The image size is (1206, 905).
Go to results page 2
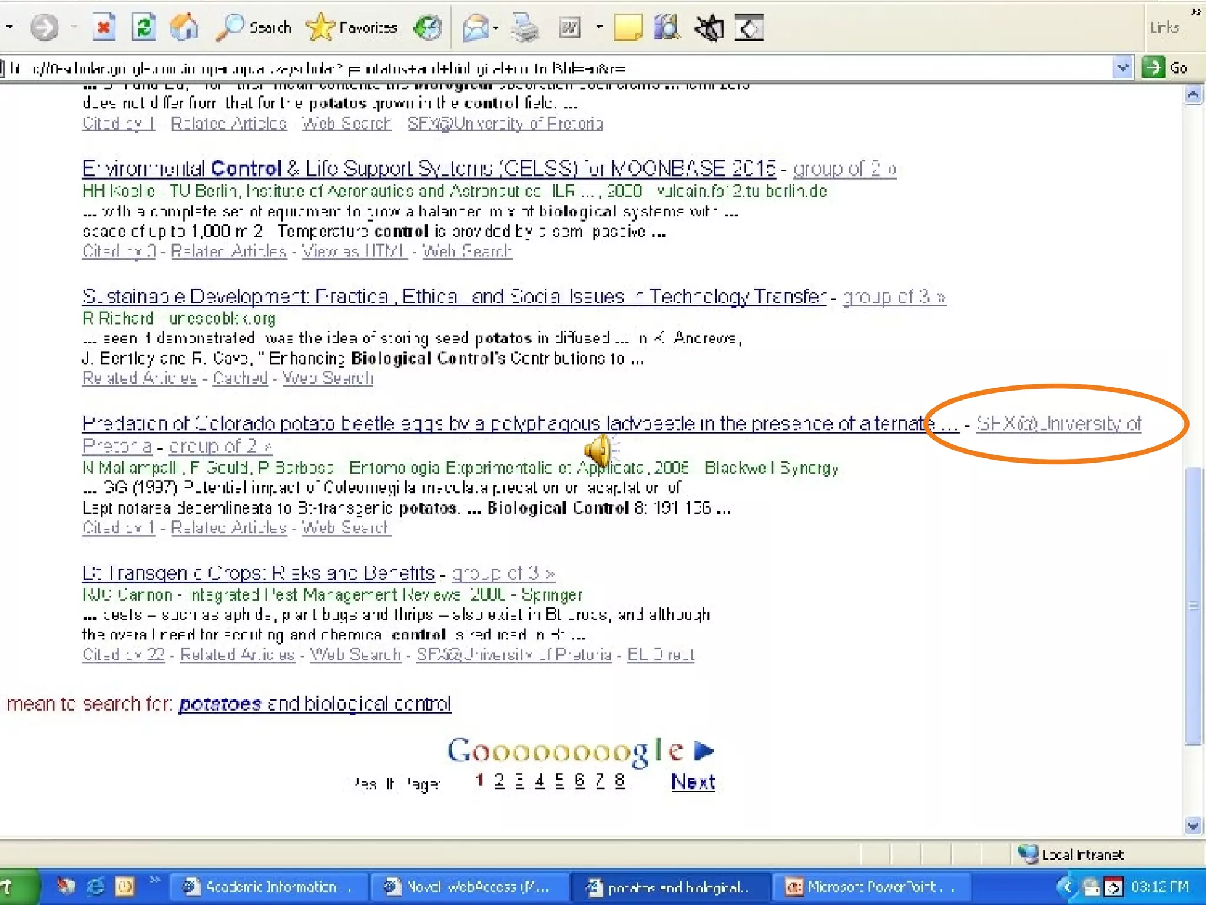click(499, 781)
